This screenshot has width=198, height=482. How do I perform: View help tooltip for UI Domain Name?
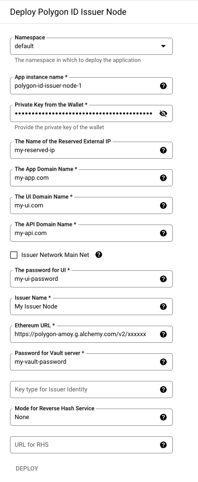[x=163, y=205]
